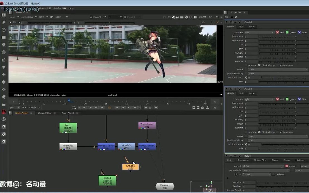Open the 2D view mode dropdown
Image resolution: width=309 pixels, height=193 pixels.
tap(207, 23)
